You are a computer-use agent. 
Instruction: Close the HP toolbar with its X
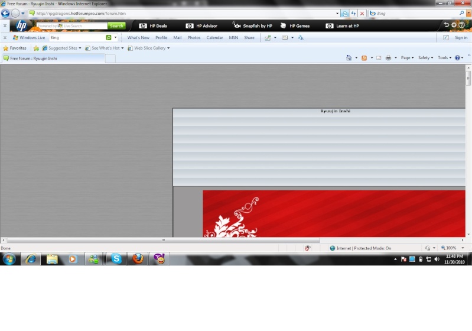pos(5,26)
